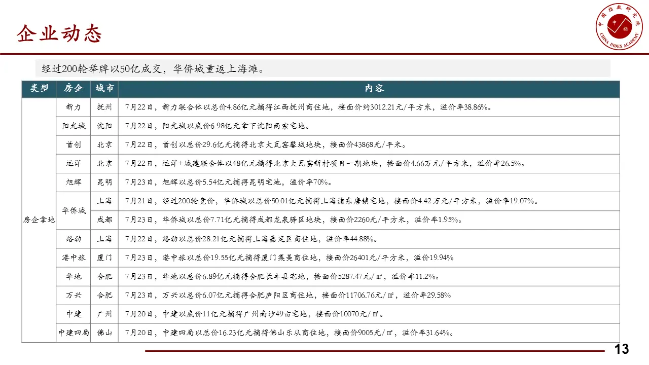Click the 中建底价11亿元 content row
The image size is (649, 365).
pyautogui.click(x=369, y=314)
